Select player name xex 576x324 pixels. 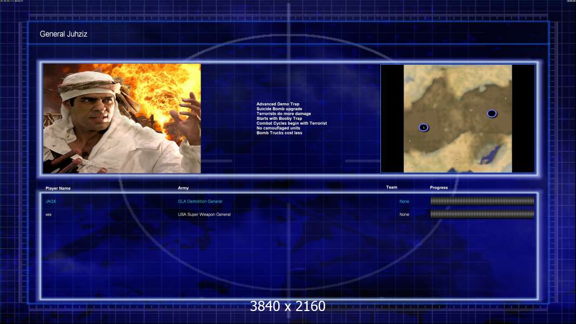[49, 215]
